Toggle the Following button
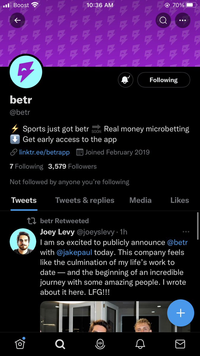Image resolution: width=200 pixels, height=356 pixels. pos(164,80)
